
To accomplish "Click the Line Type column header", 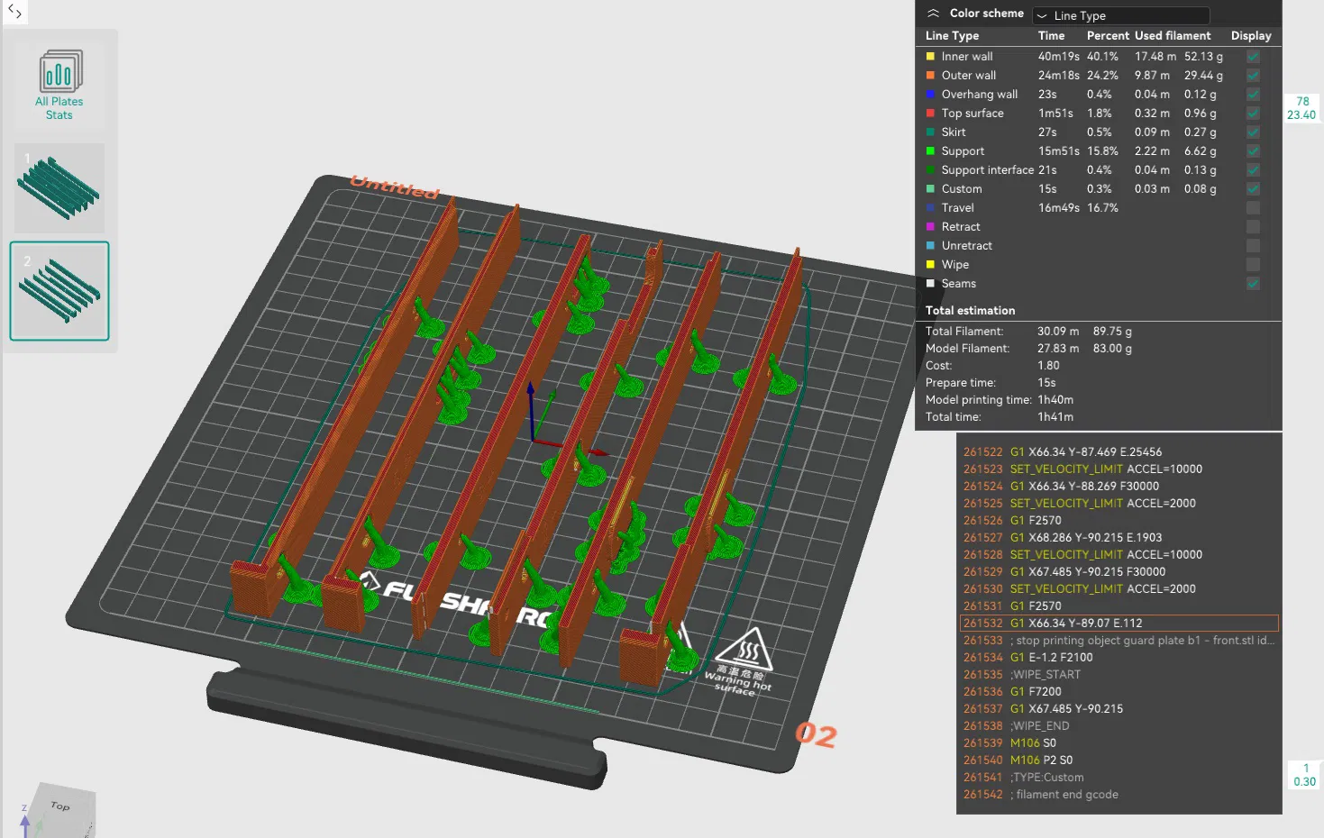I will click(952, 36).
